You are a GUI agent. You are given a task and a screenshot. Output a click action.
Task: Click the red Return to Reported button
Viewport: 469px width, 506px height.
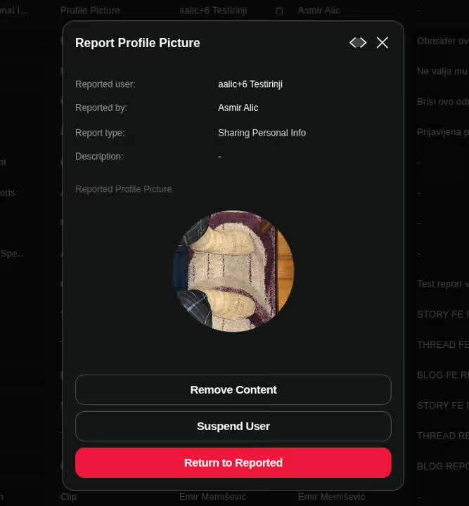pos(233,462)
